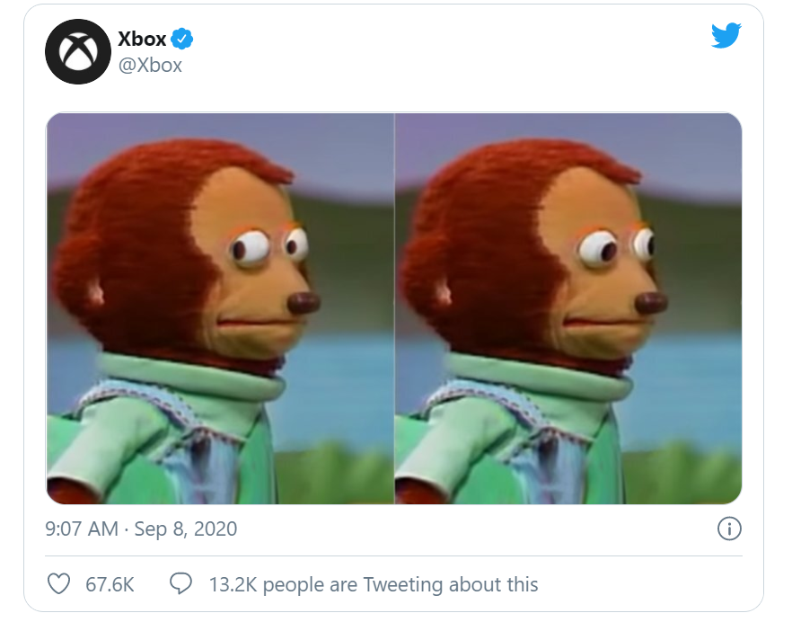Click the right puppet's brown nose
Image resolution: width=792 pixels, height=622 pixels.
click(x=651, y=303)
